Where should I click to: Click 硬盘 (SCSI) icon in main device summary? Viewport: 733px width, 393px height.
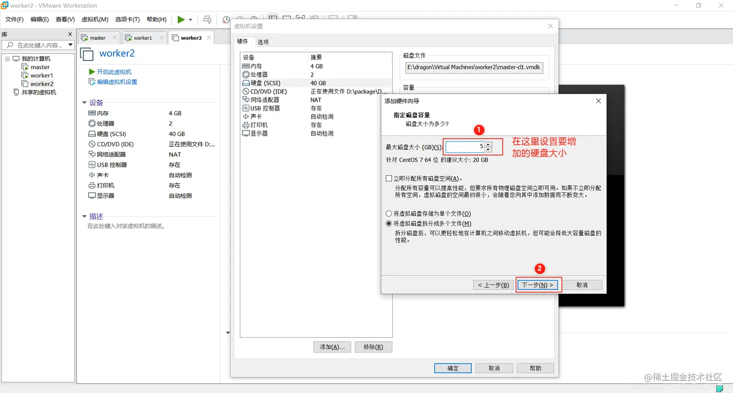pyautogui.click(x=92, y=134)
